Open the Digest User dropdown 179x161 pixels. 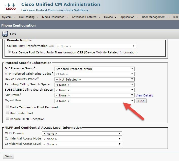coord(95,101)
